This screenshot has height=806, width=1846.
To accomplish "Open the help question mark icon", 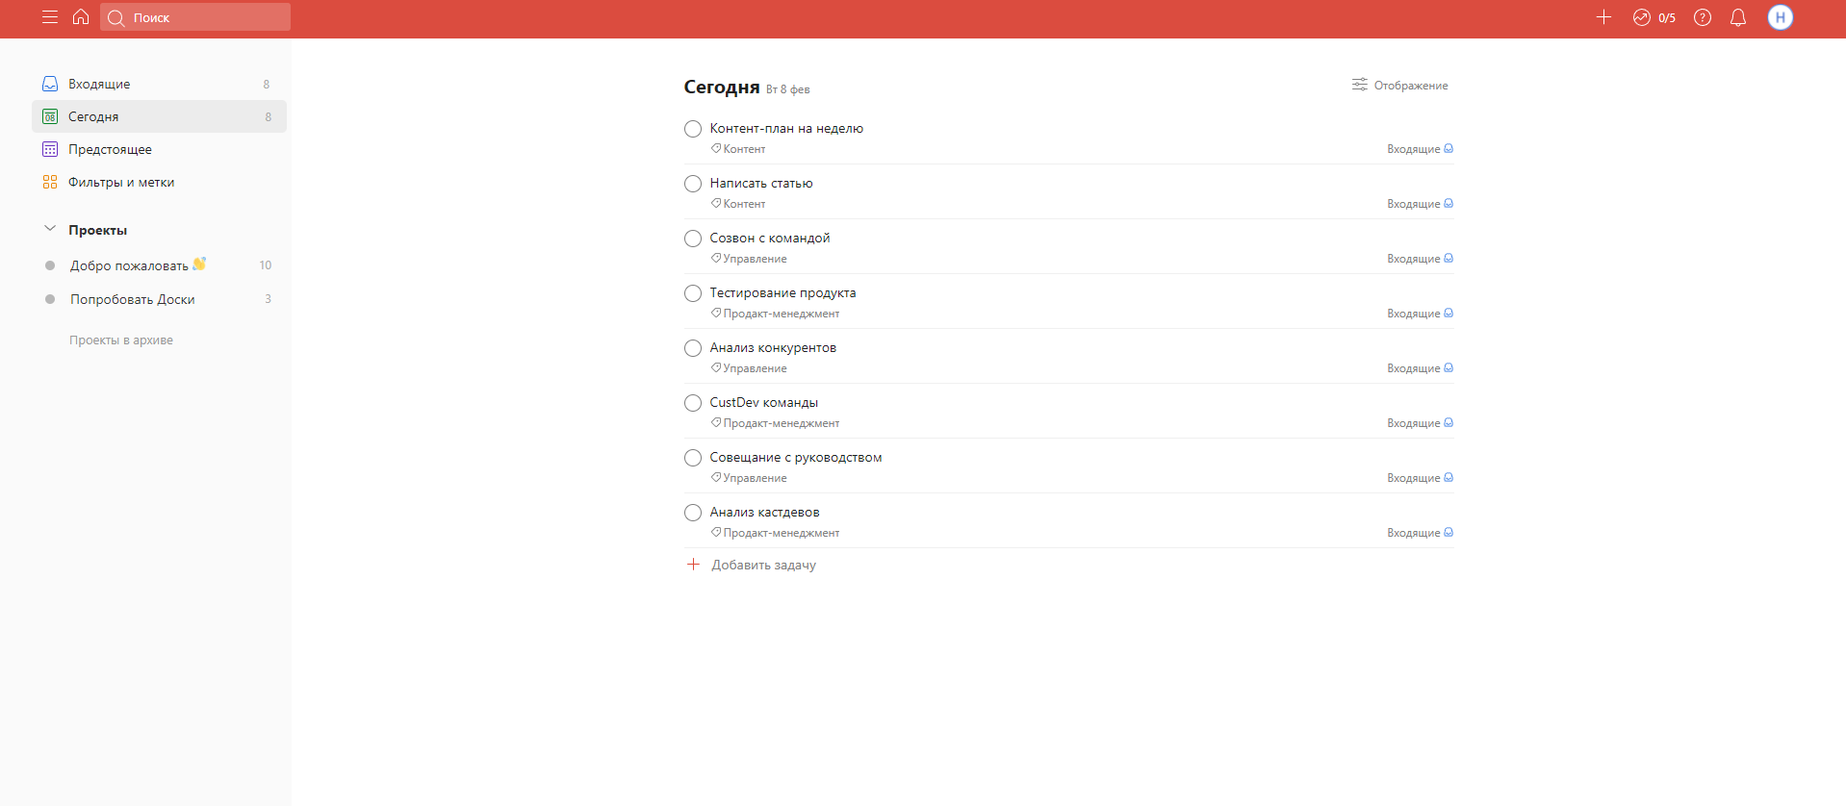I will 1703,17.
